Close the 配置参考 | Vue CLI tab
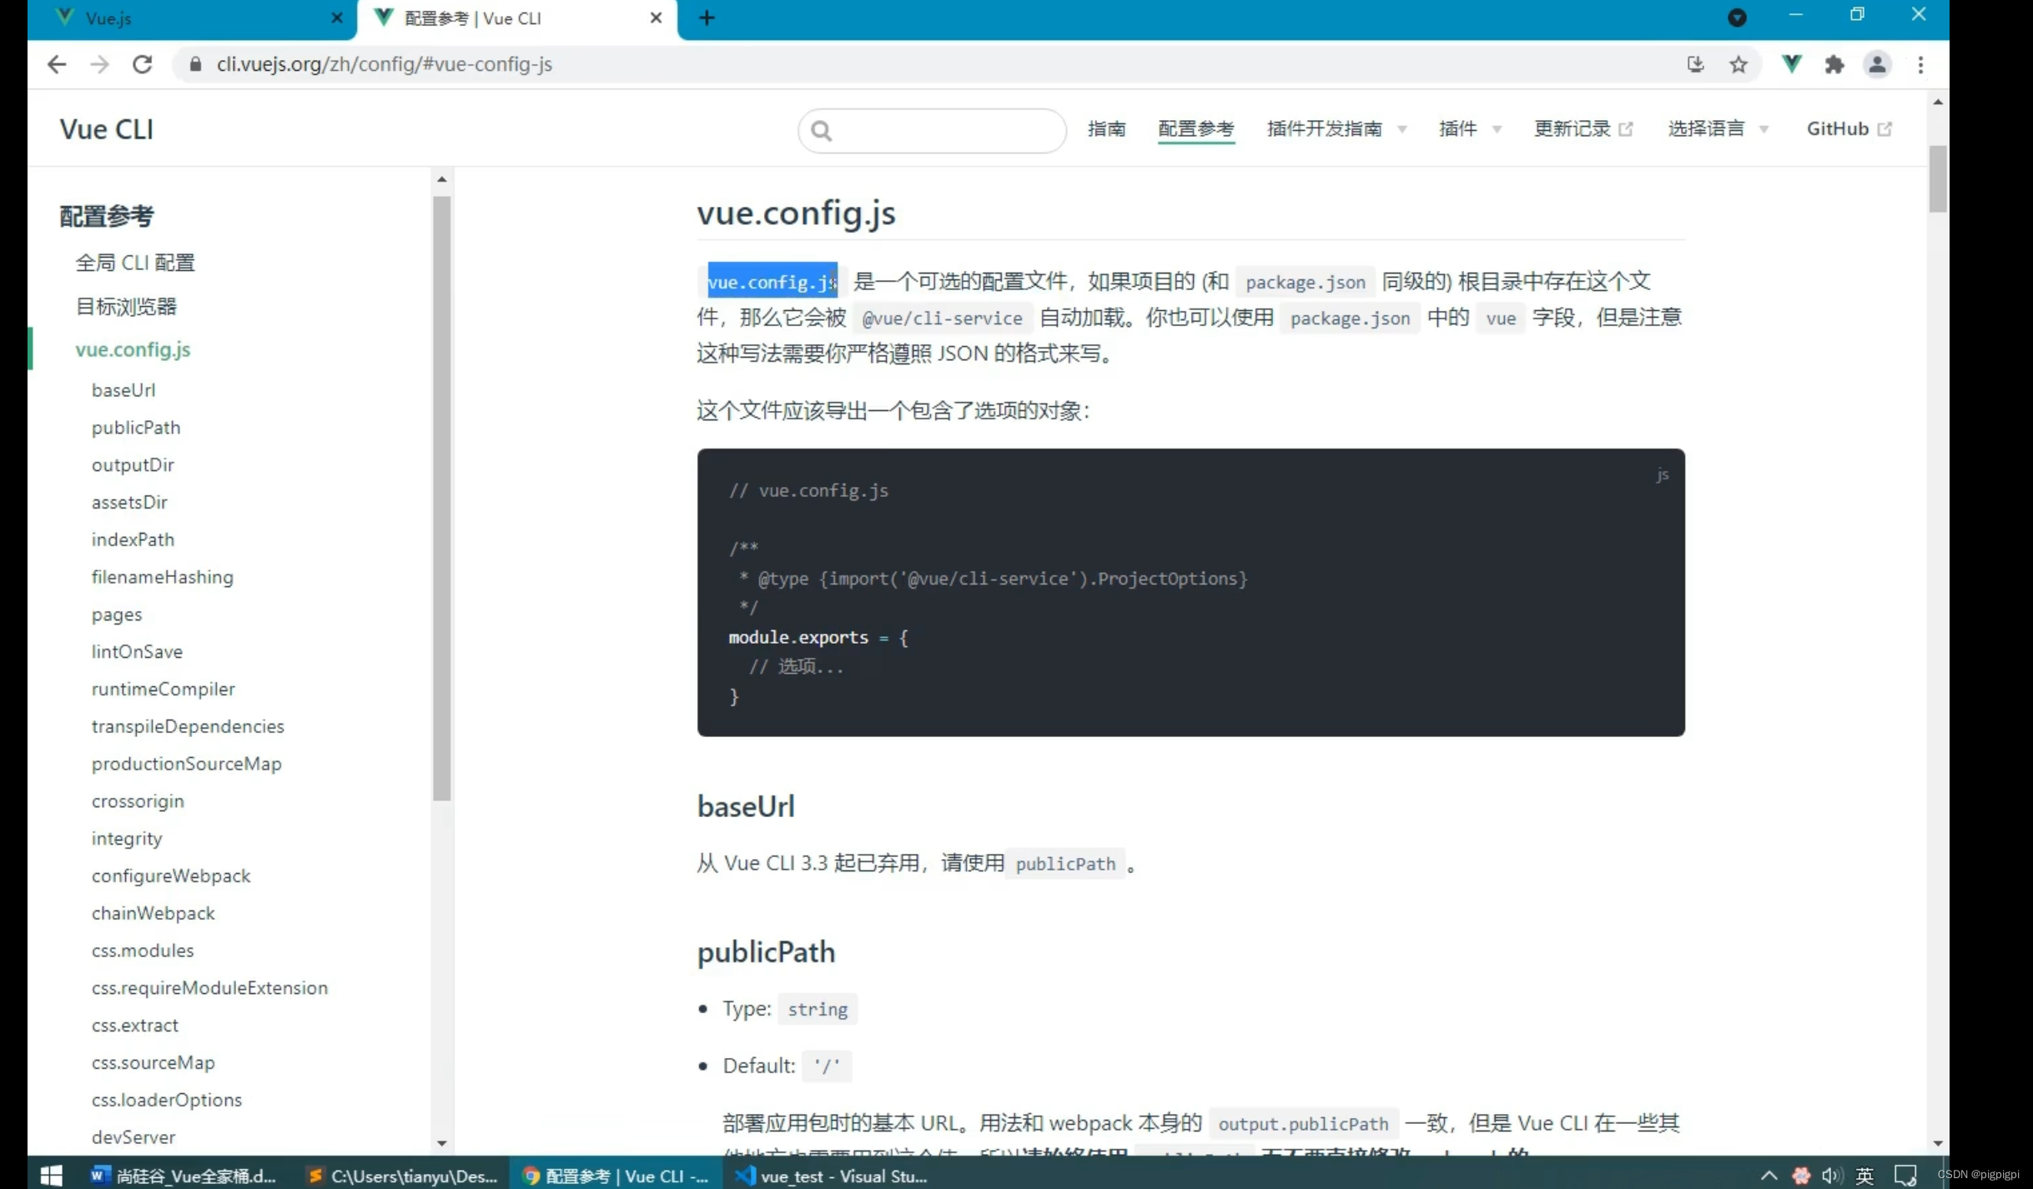This screenshot has width=2033, height=1189. pyautogui.click(x=656, y=18)
